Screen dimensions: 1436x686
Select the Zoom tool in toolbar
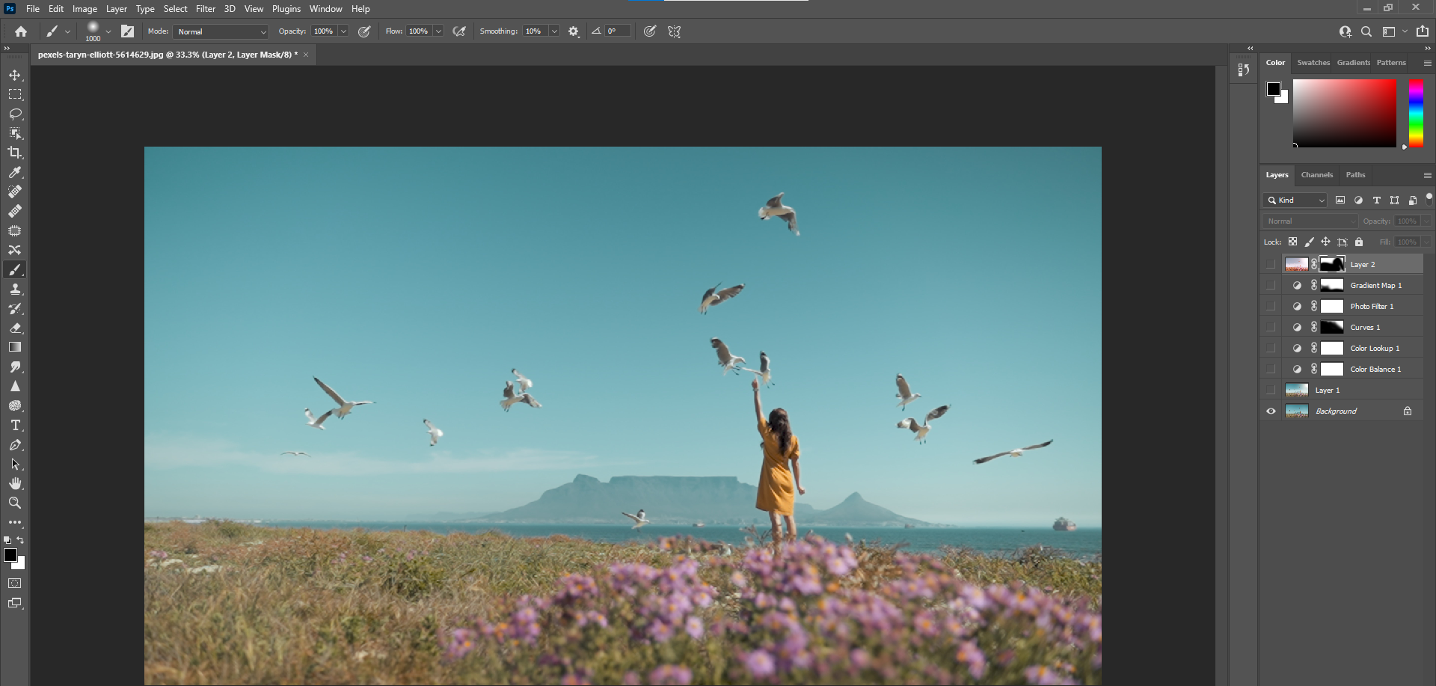[x=15, y=503]
